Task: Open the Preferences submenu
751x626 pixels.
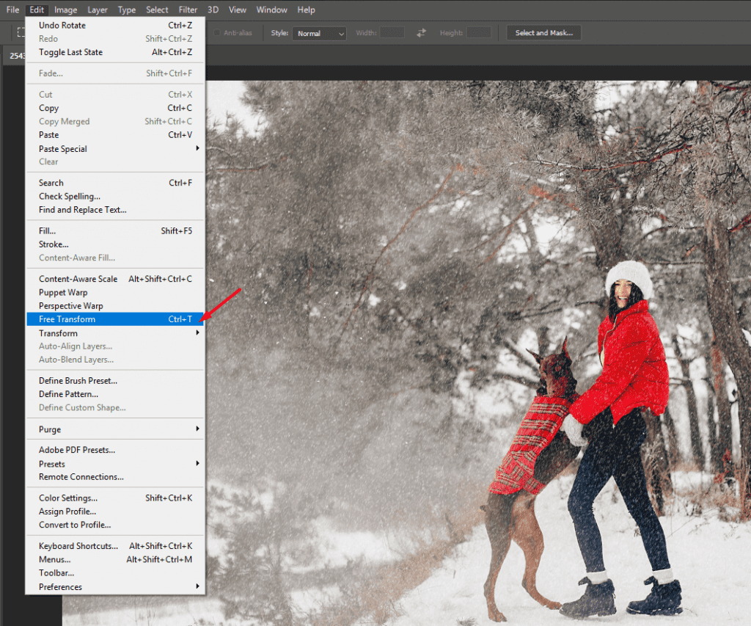Action: click(x=115, y=586)
